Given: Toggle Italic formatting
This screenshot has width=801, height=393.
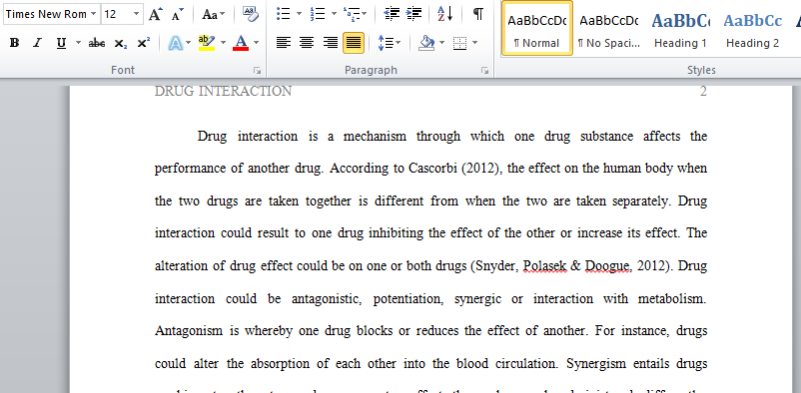Looking at the screenshot, I should [x=37, y=43].
